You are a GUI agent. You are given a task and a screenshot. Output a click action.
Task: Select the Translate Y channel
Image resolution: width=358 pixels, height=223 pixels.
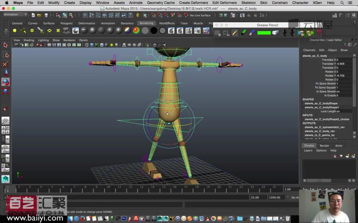(x=327, y=64)
